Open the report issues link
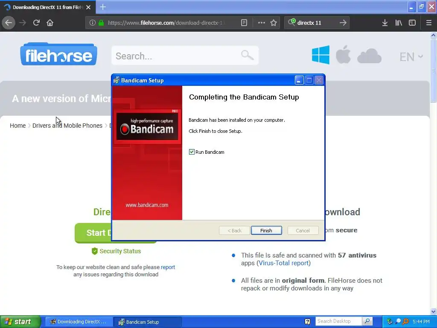The image size is (437, 328). coord(168,267)
